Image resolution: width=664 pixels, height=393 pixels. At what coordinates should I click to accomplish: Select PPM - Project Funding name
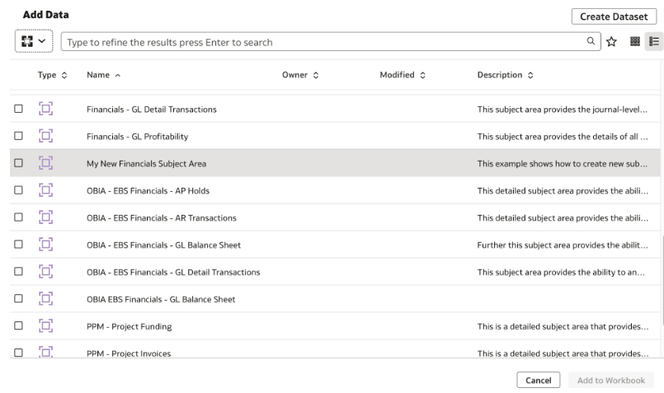pyautogui.click(x=130, y=326)
